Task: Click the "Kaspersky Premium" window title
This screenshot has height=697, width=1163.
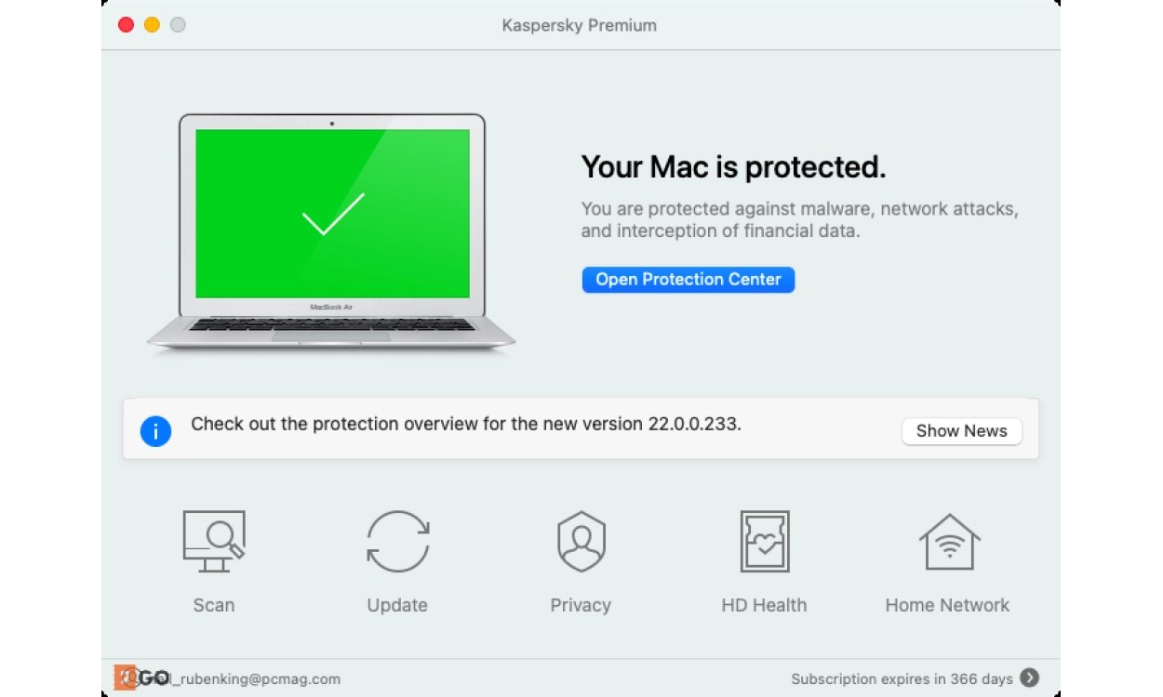Action: click(x=579, y=25)
